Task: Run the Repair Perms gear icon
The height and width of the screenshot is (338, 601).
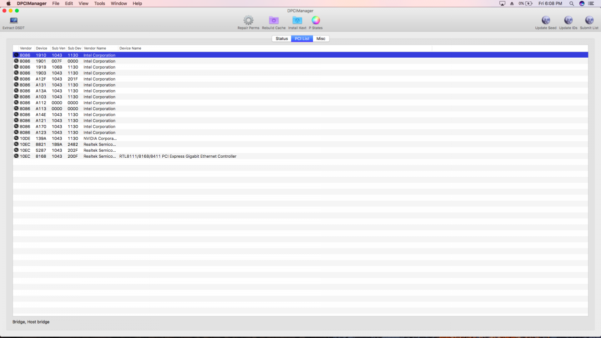Action: (x=248, y=21)
